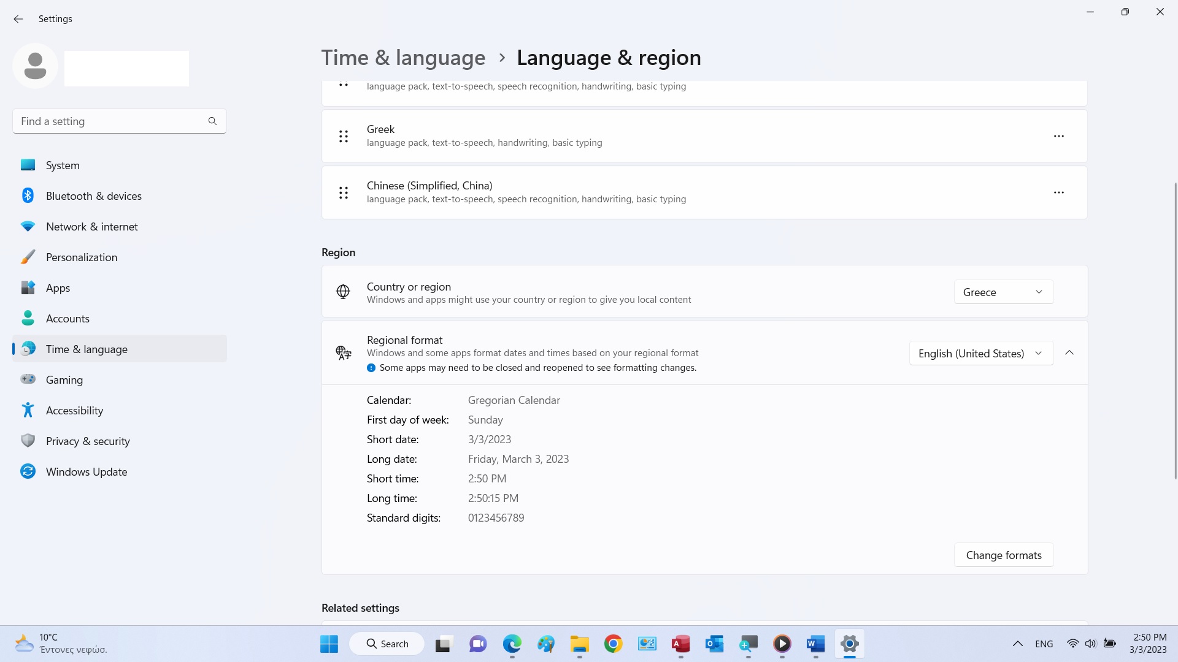Screen dimensions: 1178x662
Task: Open the Accessibility settings category
Action: click(74, 411)
